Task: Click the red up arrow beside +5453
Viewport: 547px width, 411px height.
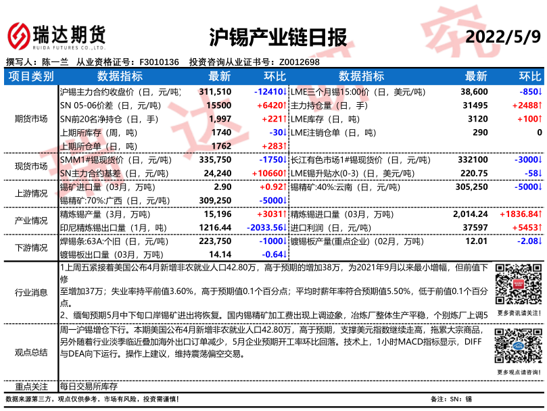Action: pos(541,227)
